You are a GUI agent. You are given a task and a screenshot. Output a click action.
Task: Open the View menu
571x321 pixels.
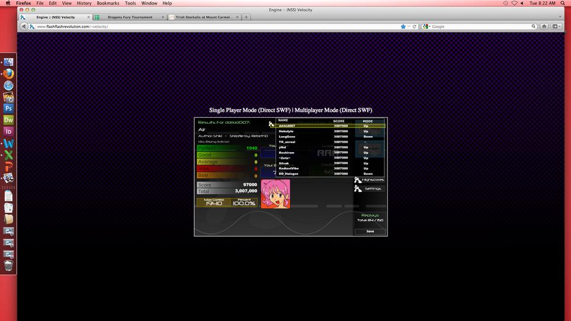click(x=67, y=4)
